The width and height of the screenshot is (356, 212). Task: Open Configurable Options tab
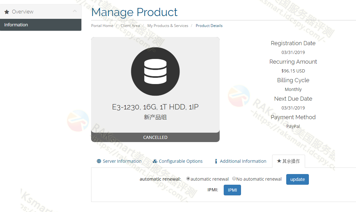tap(178, 161)
